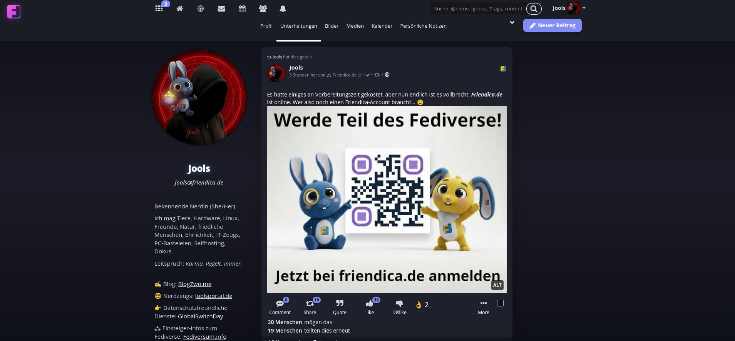Show notifications via the bell icon
Screen dimensions: 735x341
click(x=283, y=8)
